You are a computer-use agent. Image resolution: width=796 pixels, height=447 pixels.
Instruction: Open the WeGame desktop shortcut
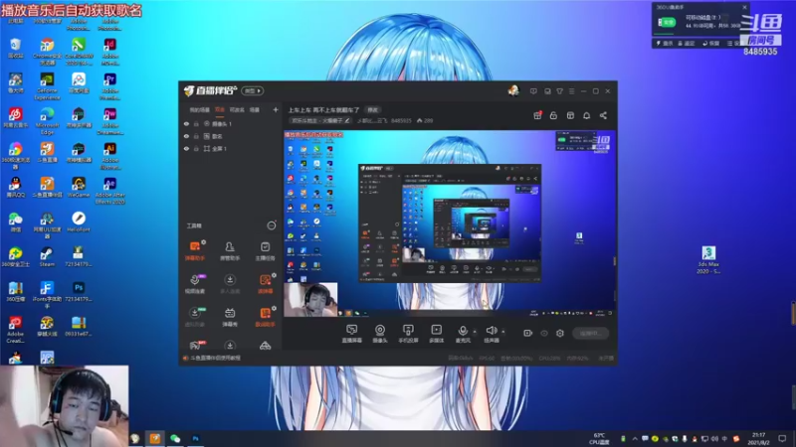point(79,187)
